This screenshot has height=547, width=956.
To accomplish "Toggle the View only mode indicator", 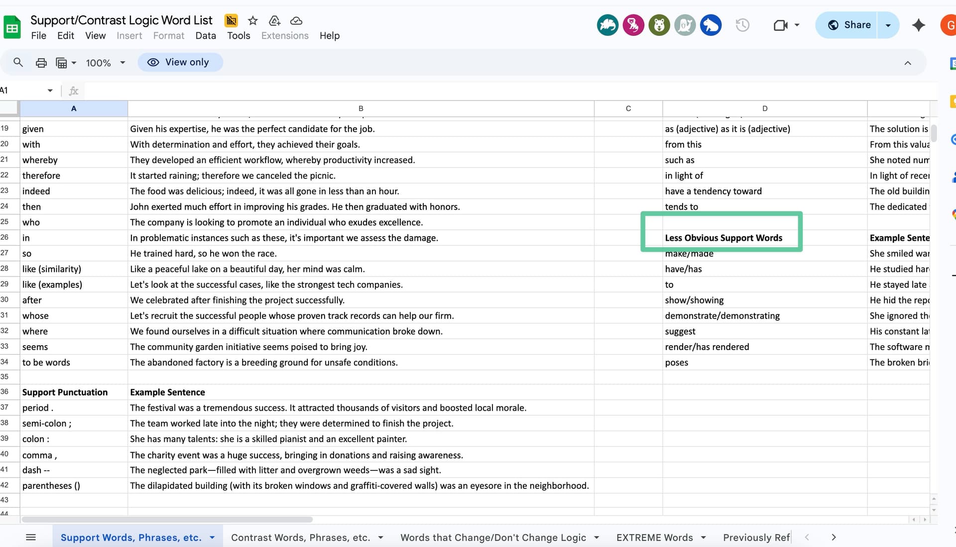I will [180, 62].
